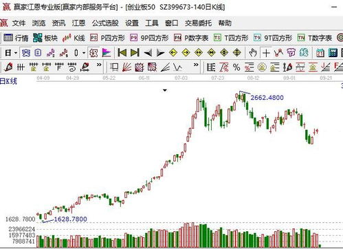Select the vertical grid lines tool
This screenshot has width=343, height=249.
point(21,67)
